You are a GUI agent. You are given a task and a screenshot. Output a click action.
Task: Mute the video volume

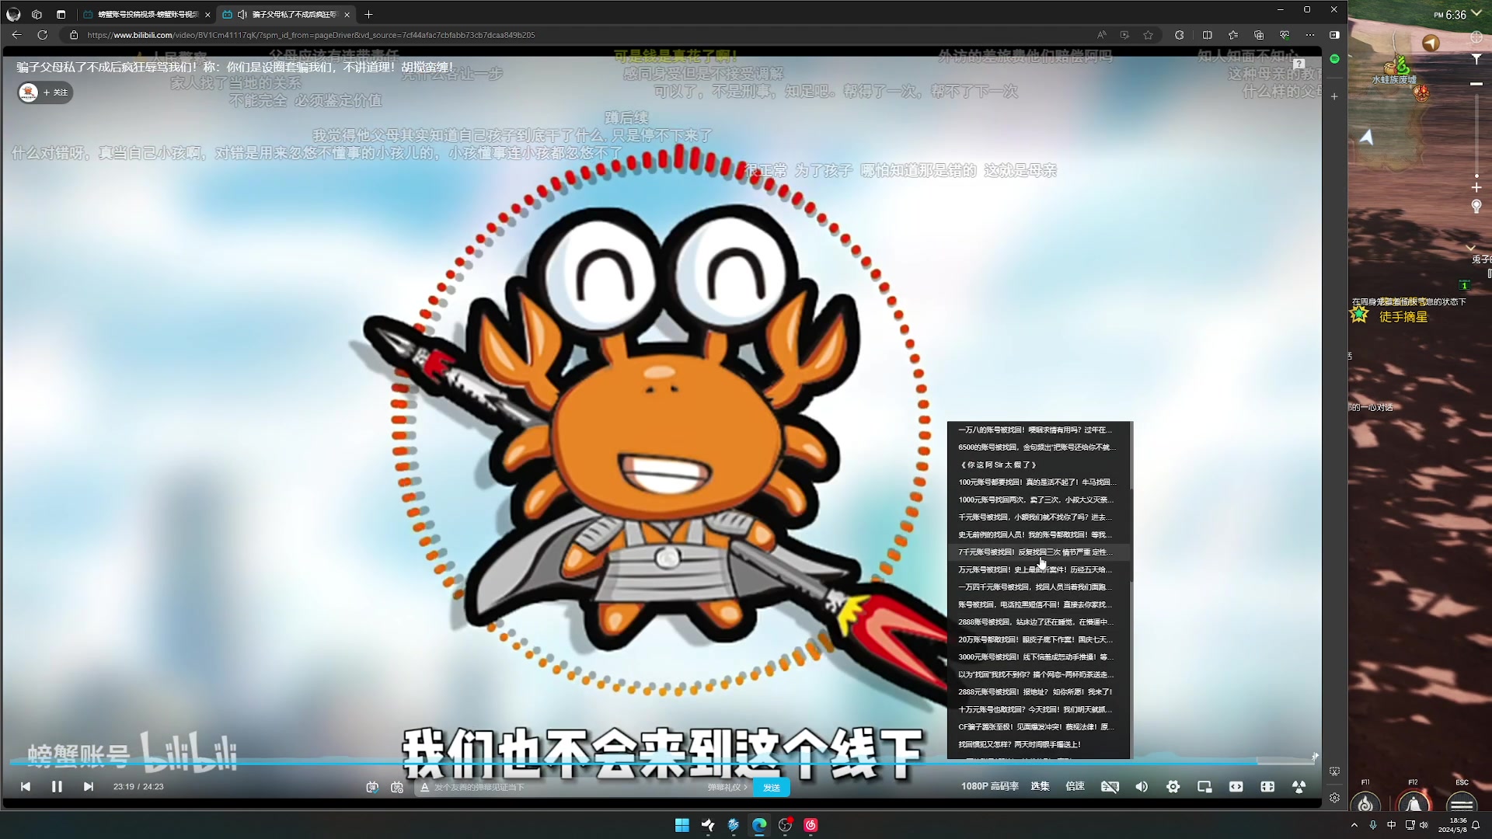1142,787
